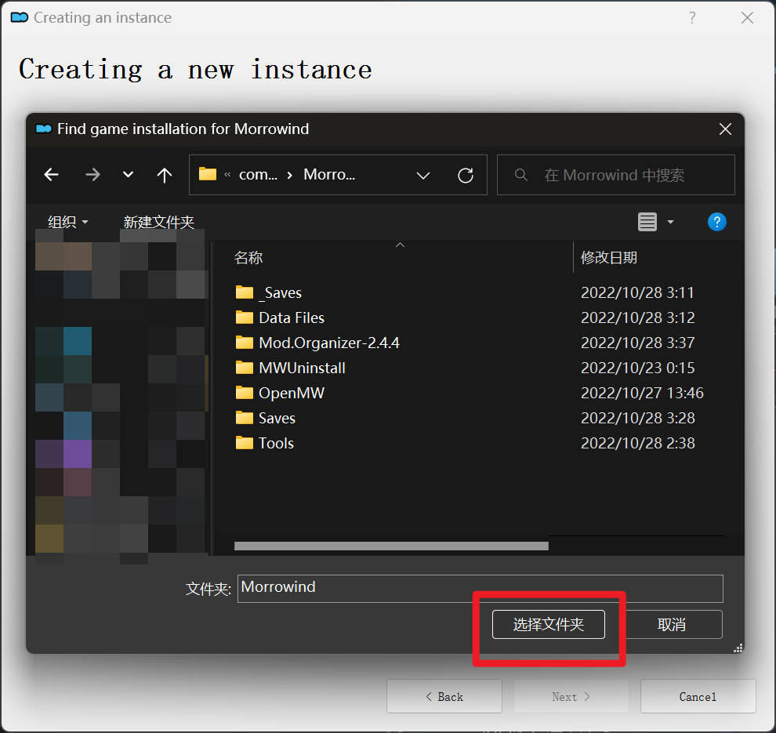This screenshot has width=776, height=733.
Task: Open the 组织 menu
Action: [x=67, y=222]
